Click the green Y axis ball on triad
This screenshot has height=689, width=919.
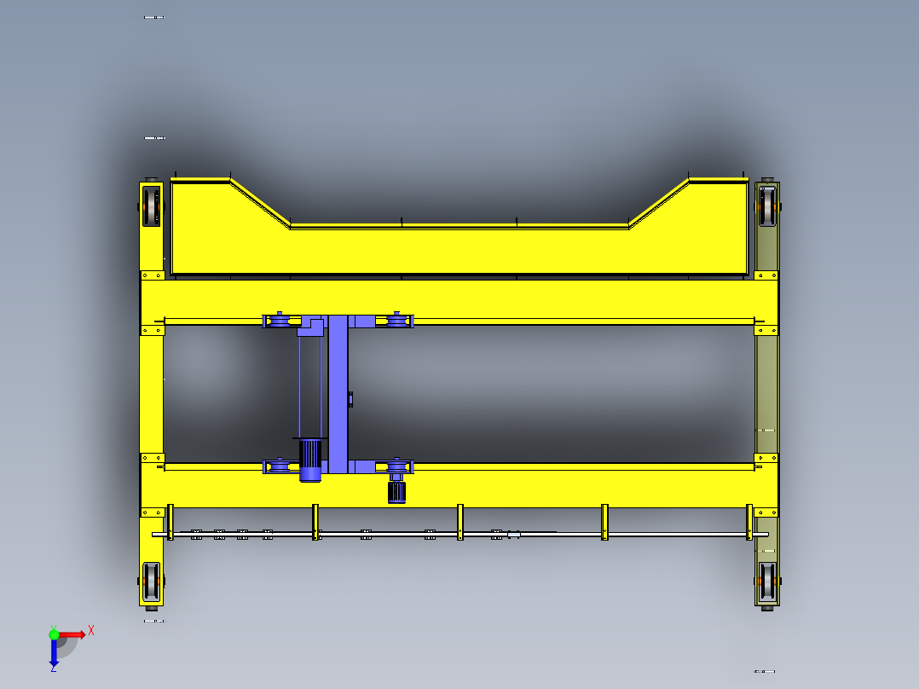pyautogui.click(x=54, y=634)
